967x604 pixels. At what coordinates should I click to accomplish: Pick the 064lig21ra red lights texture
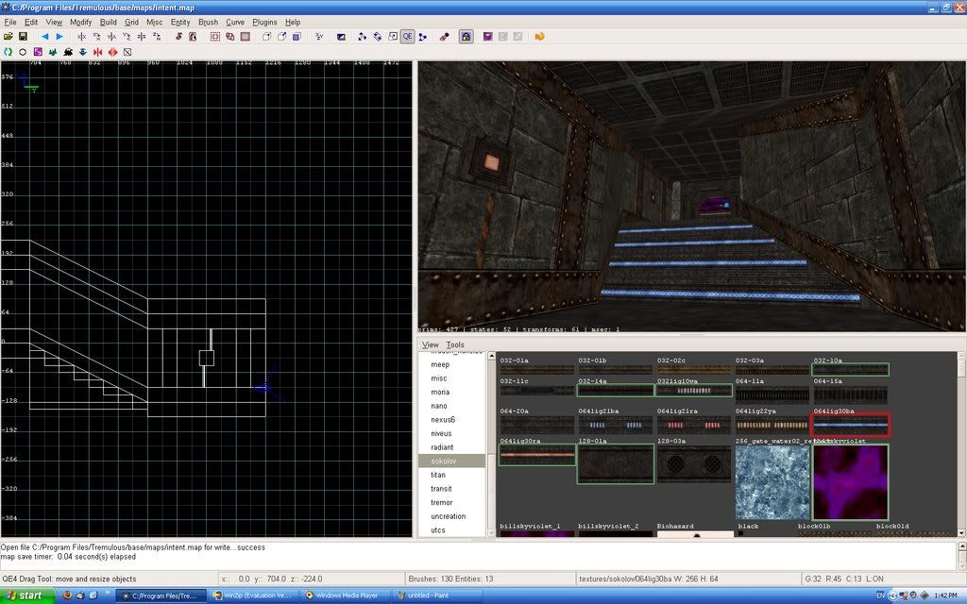point(694,425)
